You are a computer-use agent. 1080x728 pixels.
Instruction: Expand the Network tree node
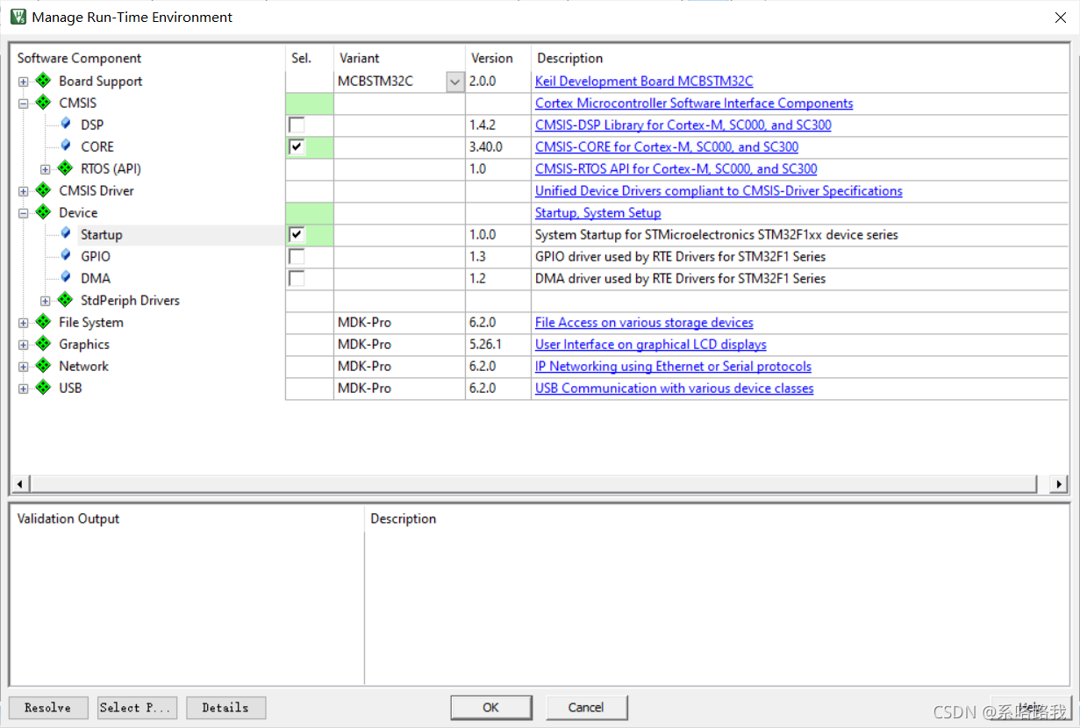[x=24, y=367]
